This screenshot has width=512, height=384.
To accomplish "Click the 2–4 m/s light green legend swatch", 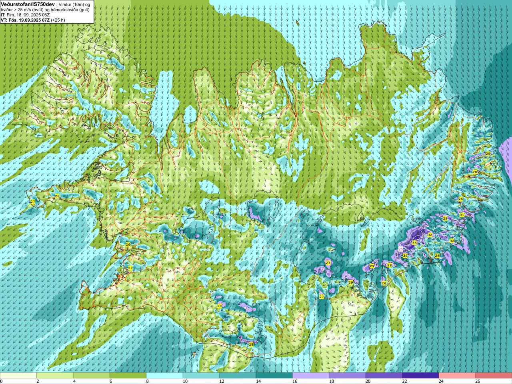I will pyautogui.click(x=55, y=376).
